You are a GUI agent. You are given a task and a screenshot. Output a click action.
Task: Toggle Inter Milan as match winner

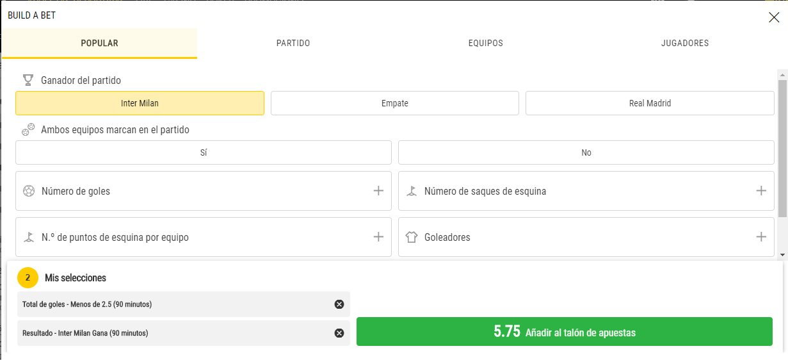click(x=140, y=103)
